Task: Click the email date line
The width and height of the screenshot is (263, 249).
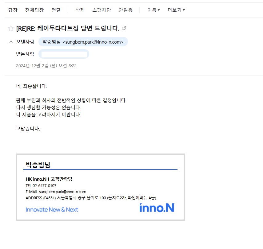Action: (46, 66)
